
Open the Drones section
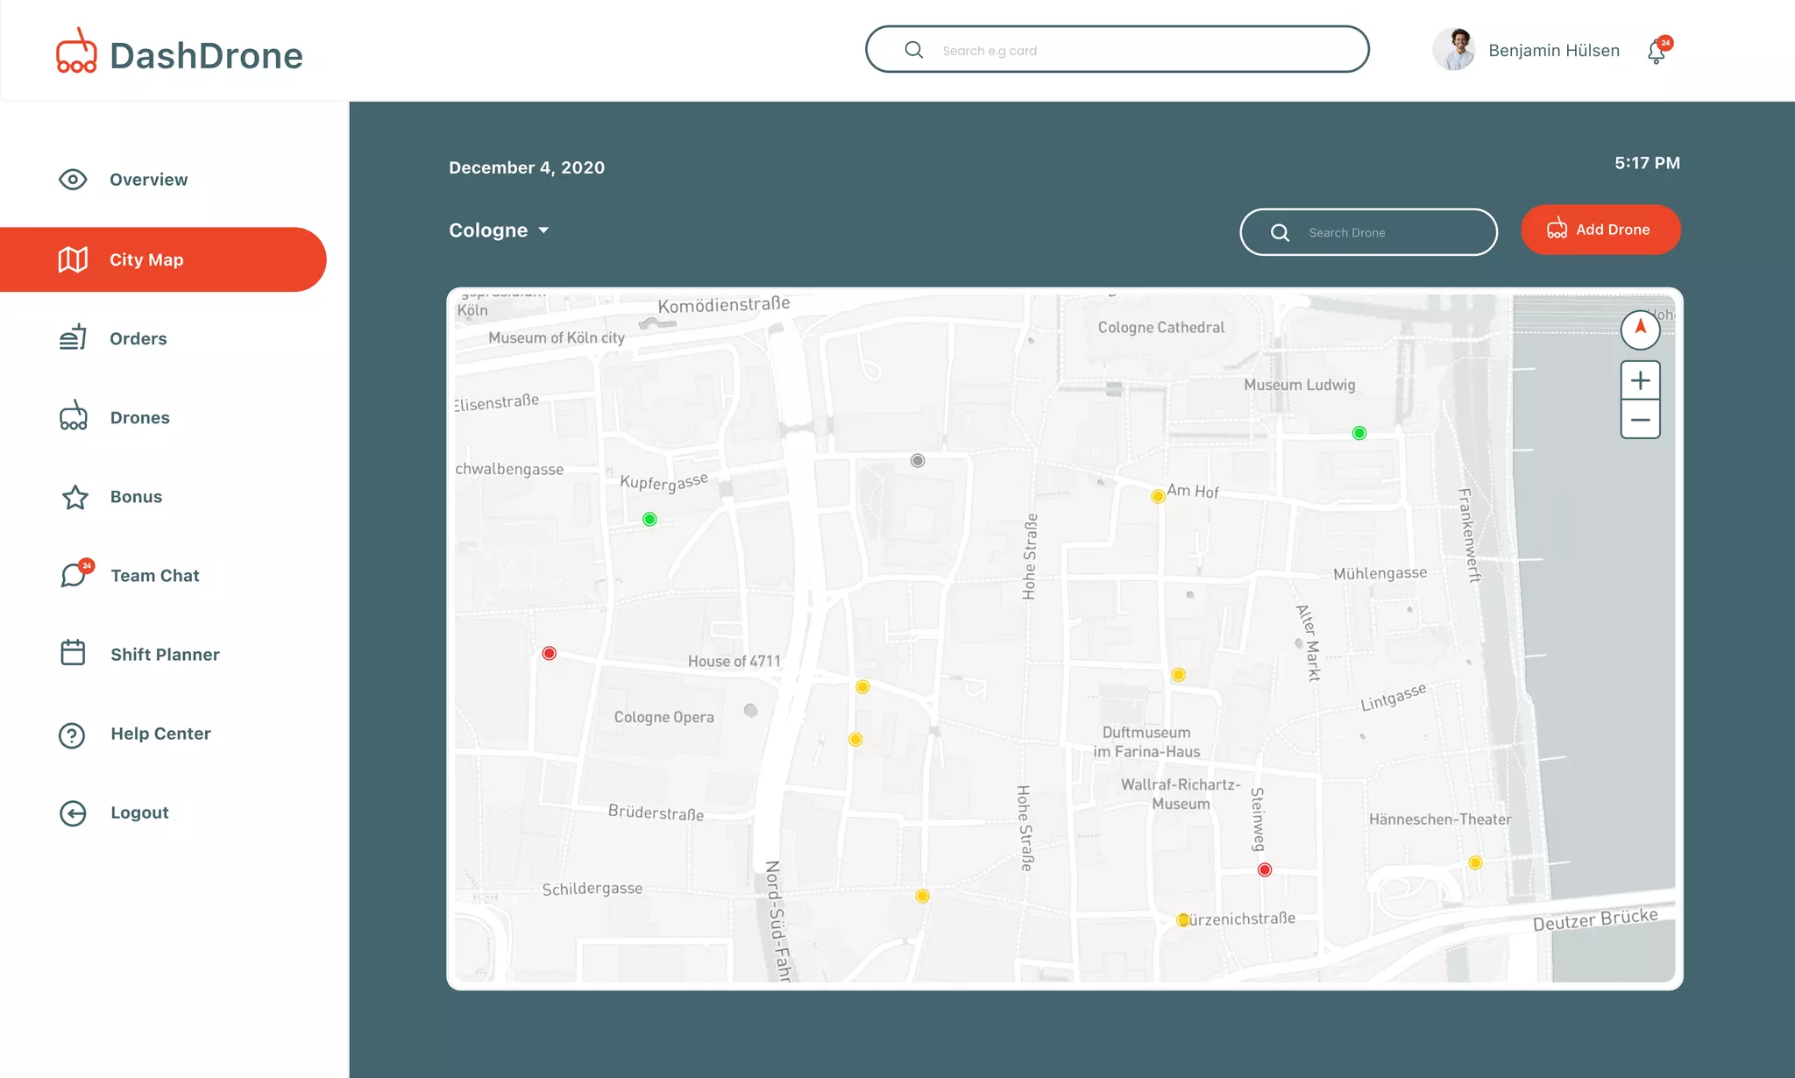click(140, 417)
